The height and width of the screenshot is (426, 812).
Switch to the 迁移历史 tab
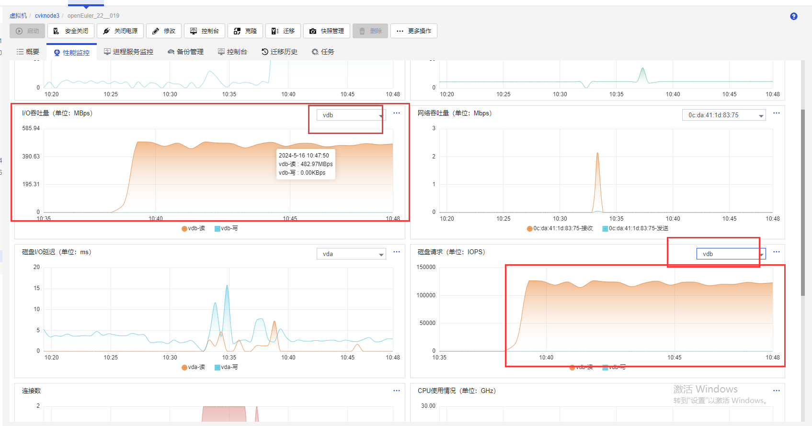[279, 52]
